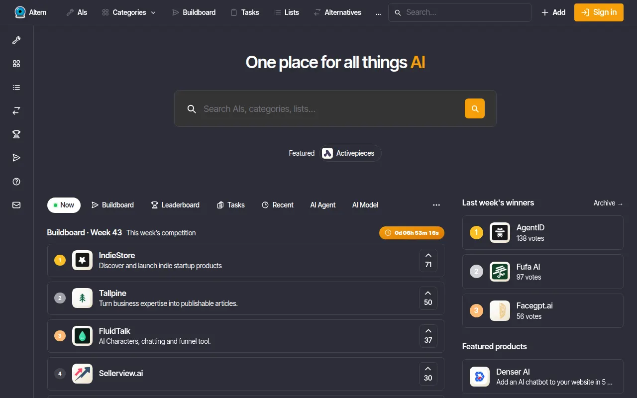Focus the header Search field
The height and width of the screenshot is (398, 637).
tap(460, 12)
